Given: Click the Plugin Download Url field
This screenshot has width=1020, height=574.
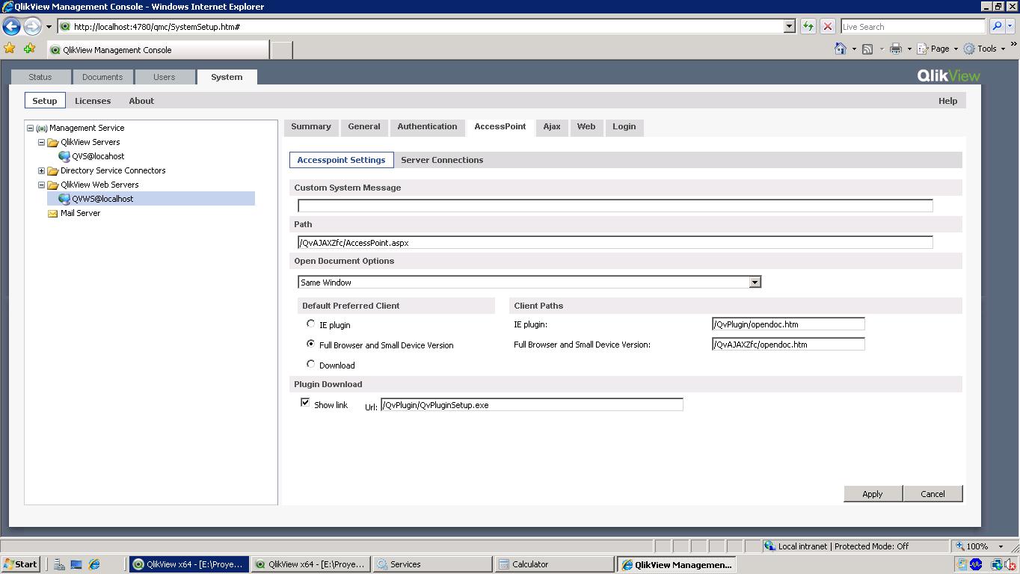Looking at the screenshot, I should pyautogui.click(x=532, y=404).
